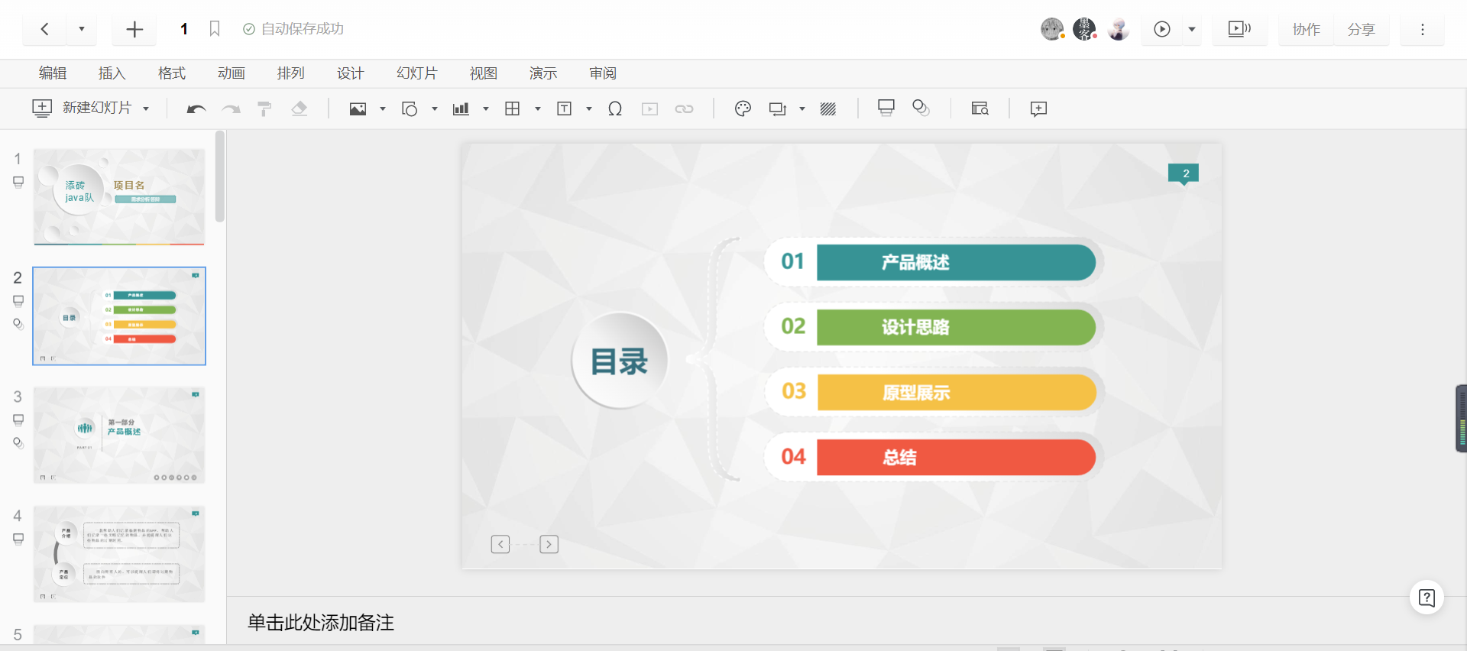Image resolution: width=1467 pixels, height=651 pixels.
Task: Open the 排列 menu
Action: tap(291, 73)
